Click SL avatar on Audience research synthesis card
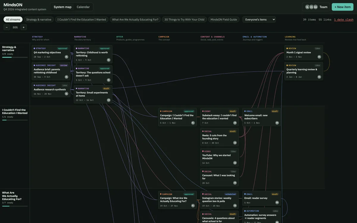Image resolution: width=357 pixels, height=223 pixels. [x=66, y=94]
